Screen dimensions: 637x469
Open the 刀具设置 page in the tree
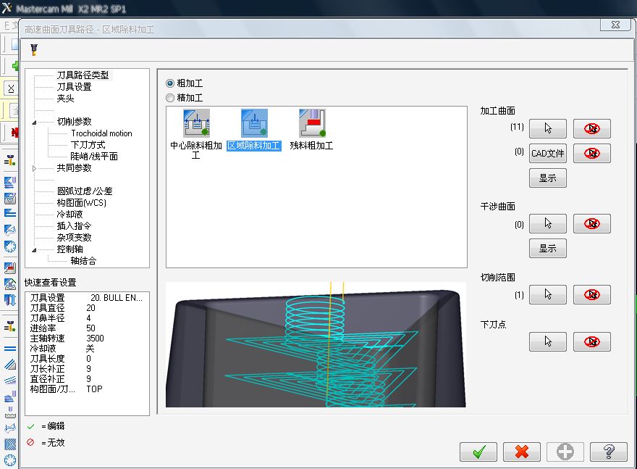(75, 87)
